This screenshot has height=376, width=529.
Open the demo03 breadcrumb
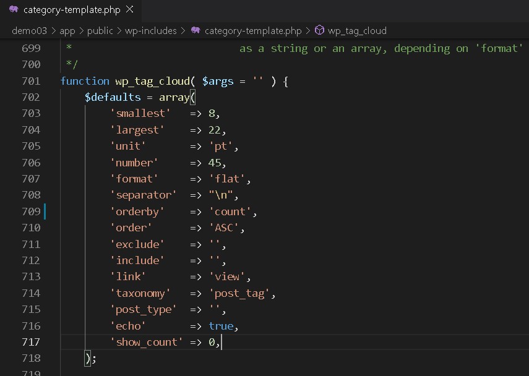pyautogui.click(x=29, y=30)
